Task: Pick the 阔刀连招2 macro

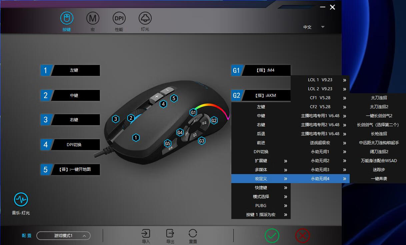Action: (x=379, y=152)
